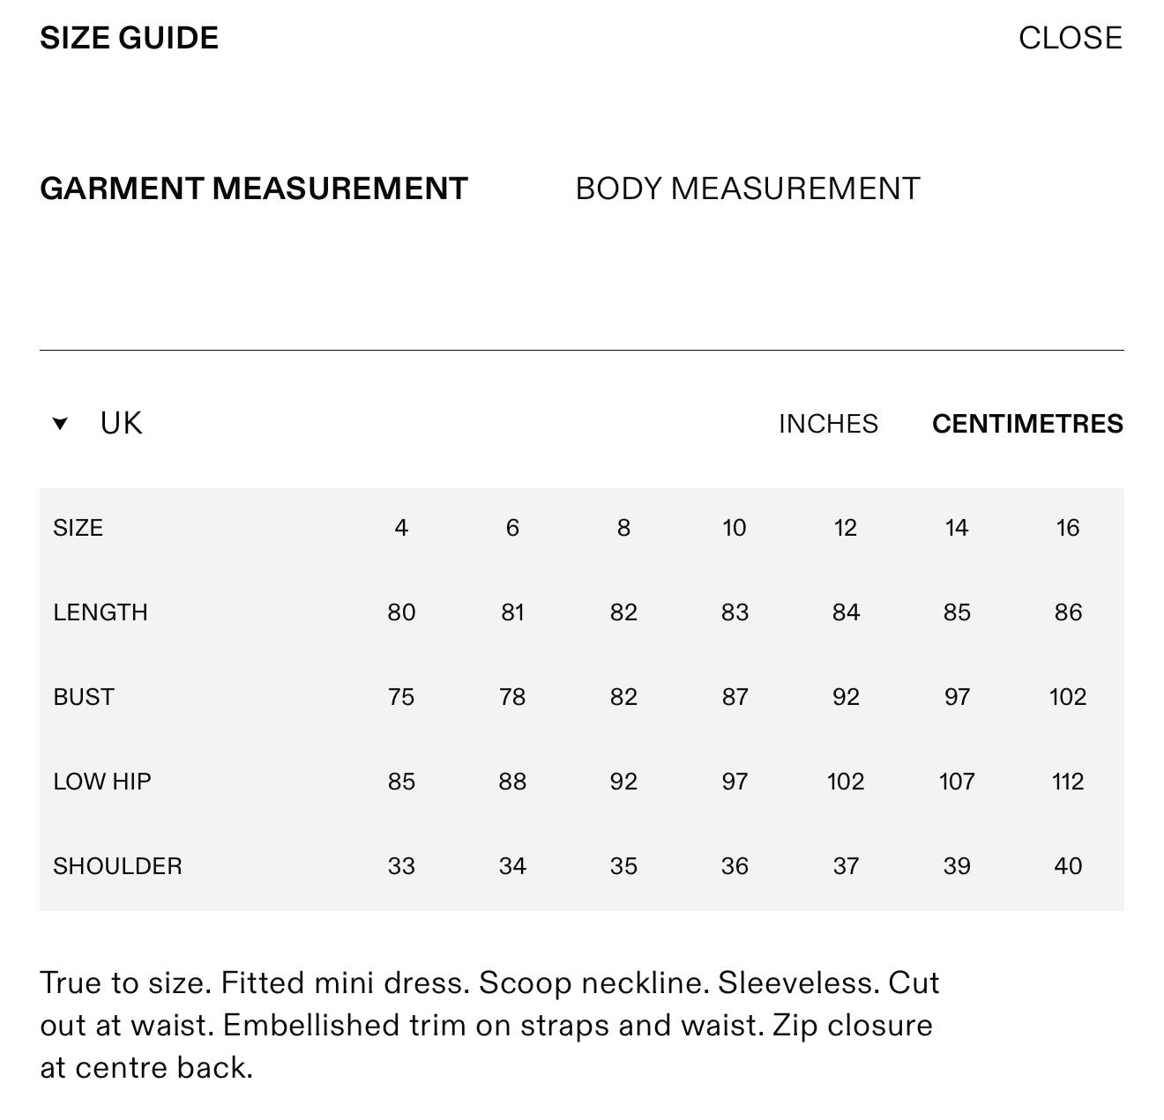1164x1120 pixels.
Task: Choose the size 16 column header
Action: (1068, 528)
